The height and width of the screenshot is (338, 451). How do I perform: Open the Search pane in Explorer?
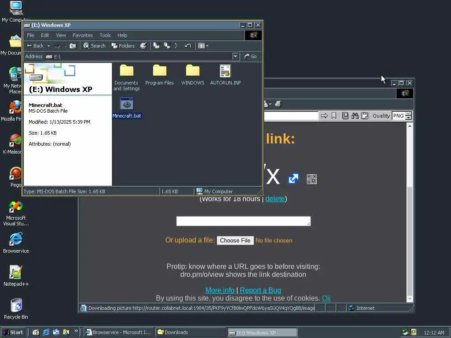pyautogui.click(x=94, y=46)
